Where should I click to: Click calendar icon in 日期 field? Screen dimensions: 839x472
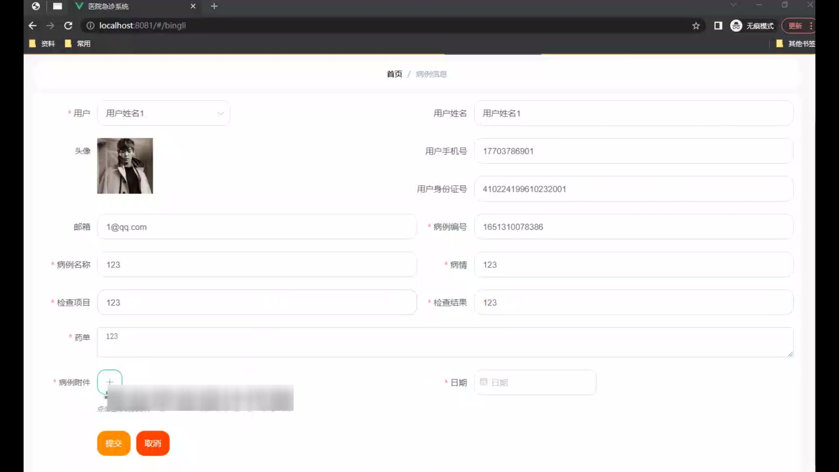click(x=484, y=382)
